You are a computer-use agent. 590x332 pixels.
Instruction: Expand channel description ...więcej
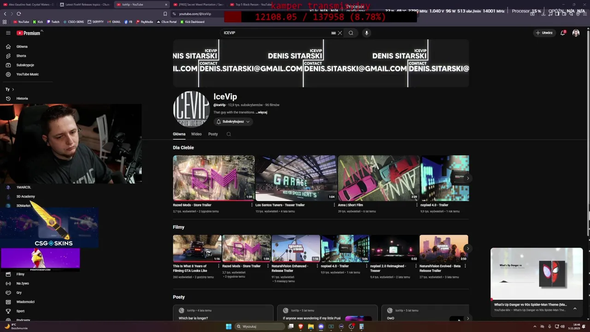(262, 113)
